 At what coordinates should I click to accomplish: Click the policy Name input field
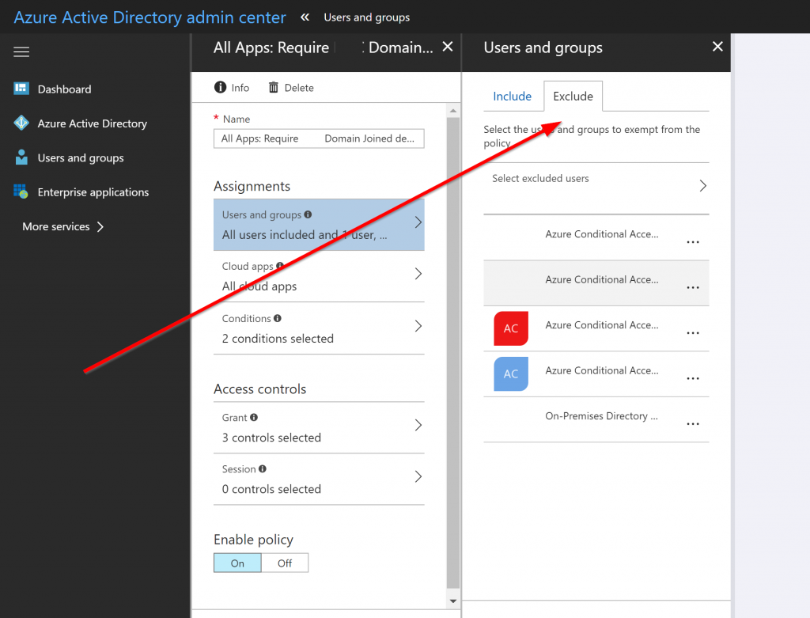(319, 138)
